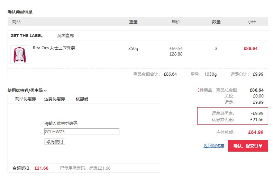This screenshot has width=273, height=178.
Task: Click the 应付总额 amount £64.98
Action: 256,132
